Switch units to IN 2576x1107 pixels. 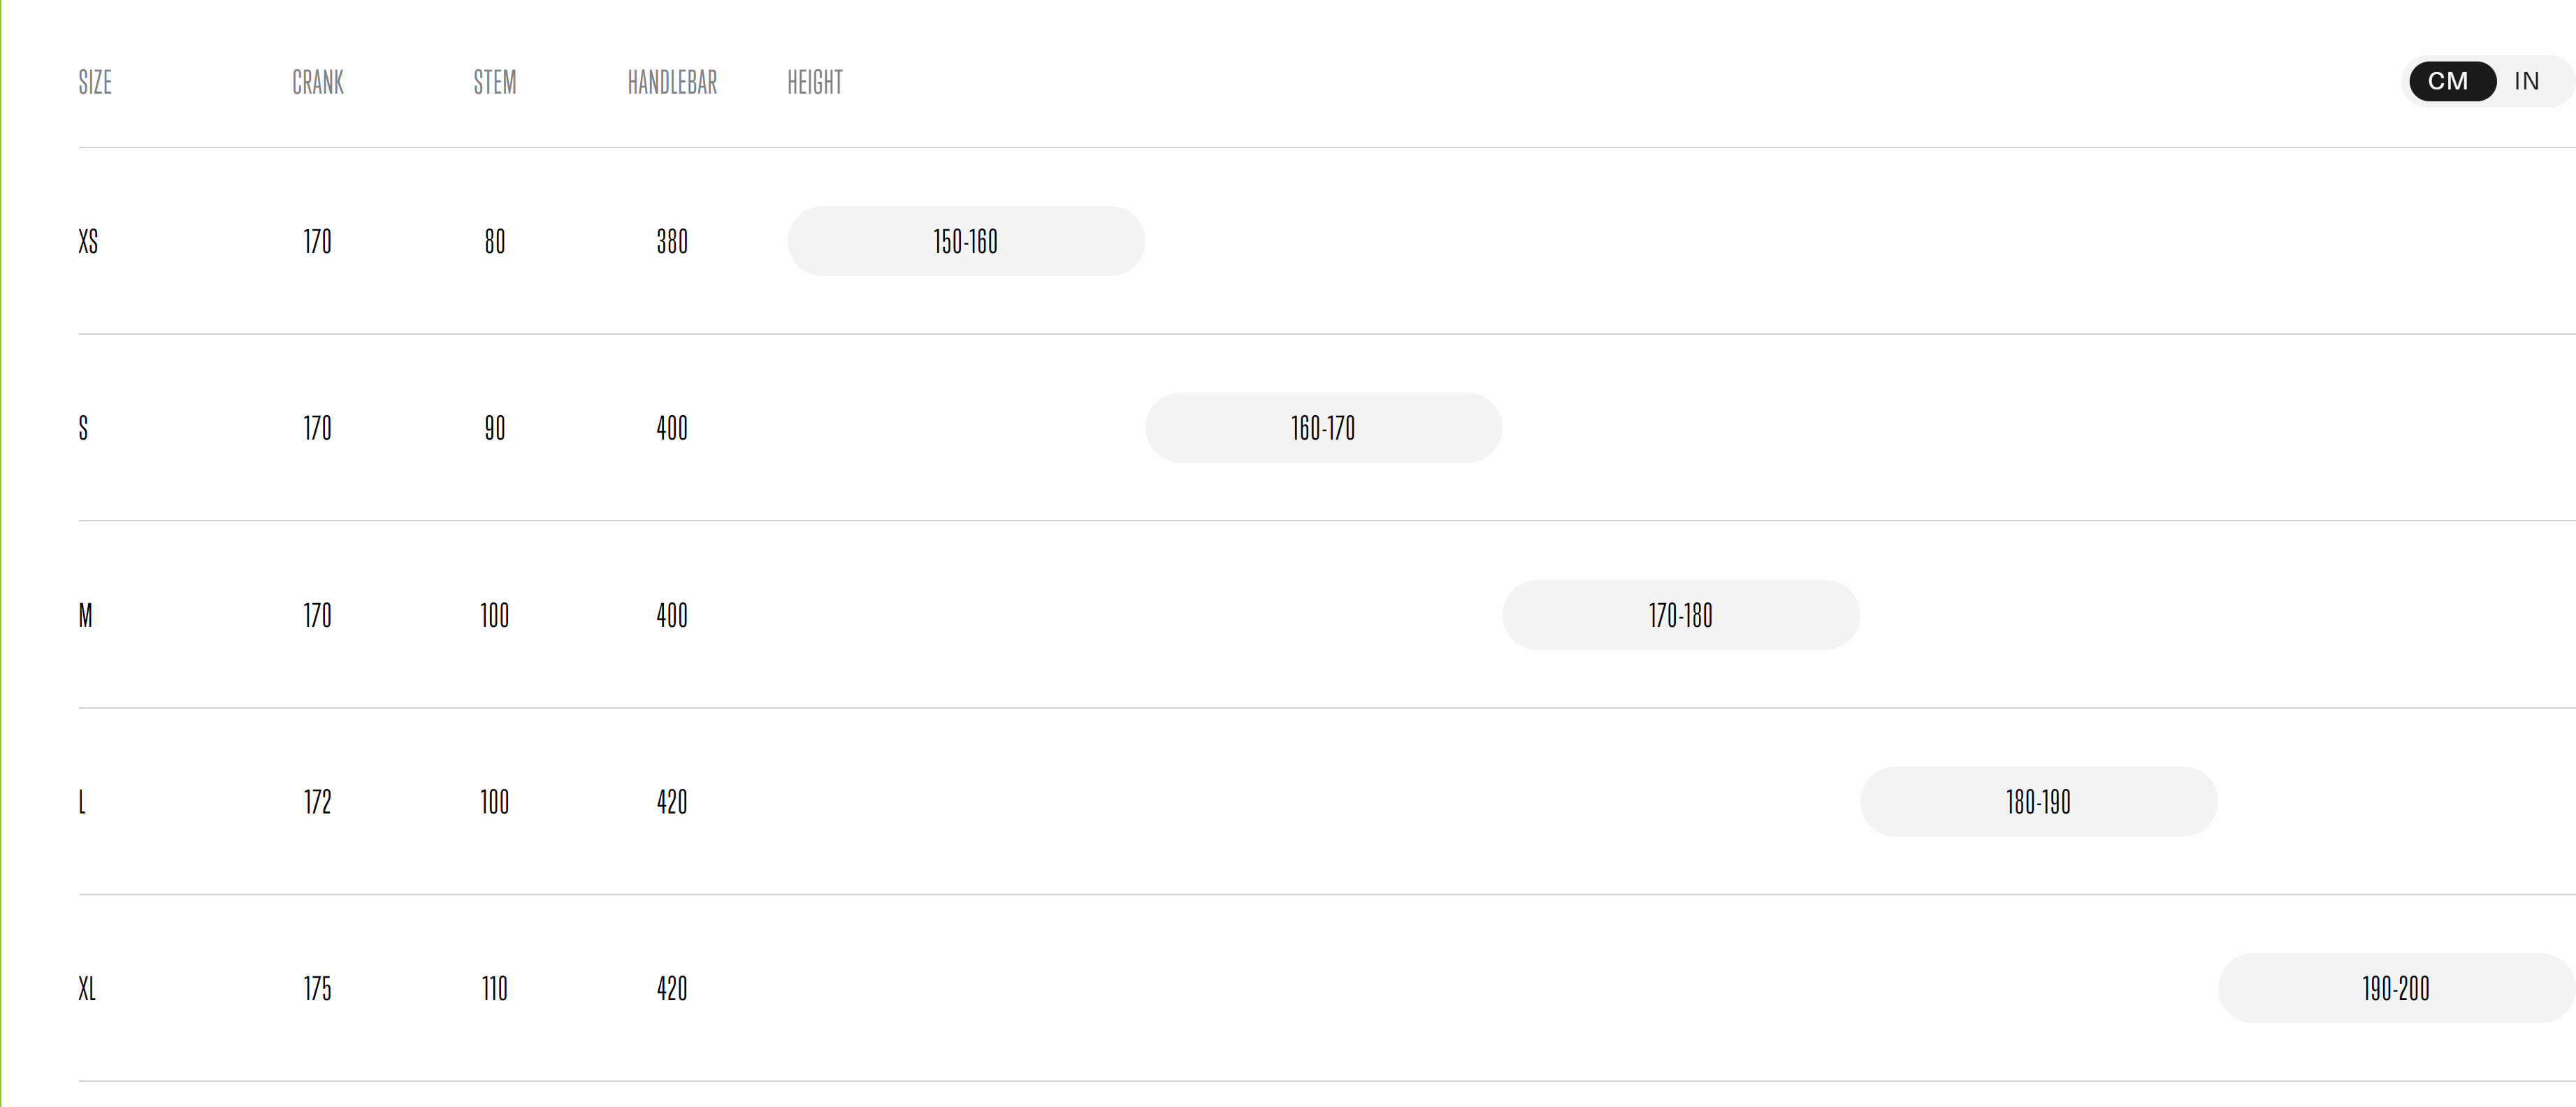(x=2527, y=81)
